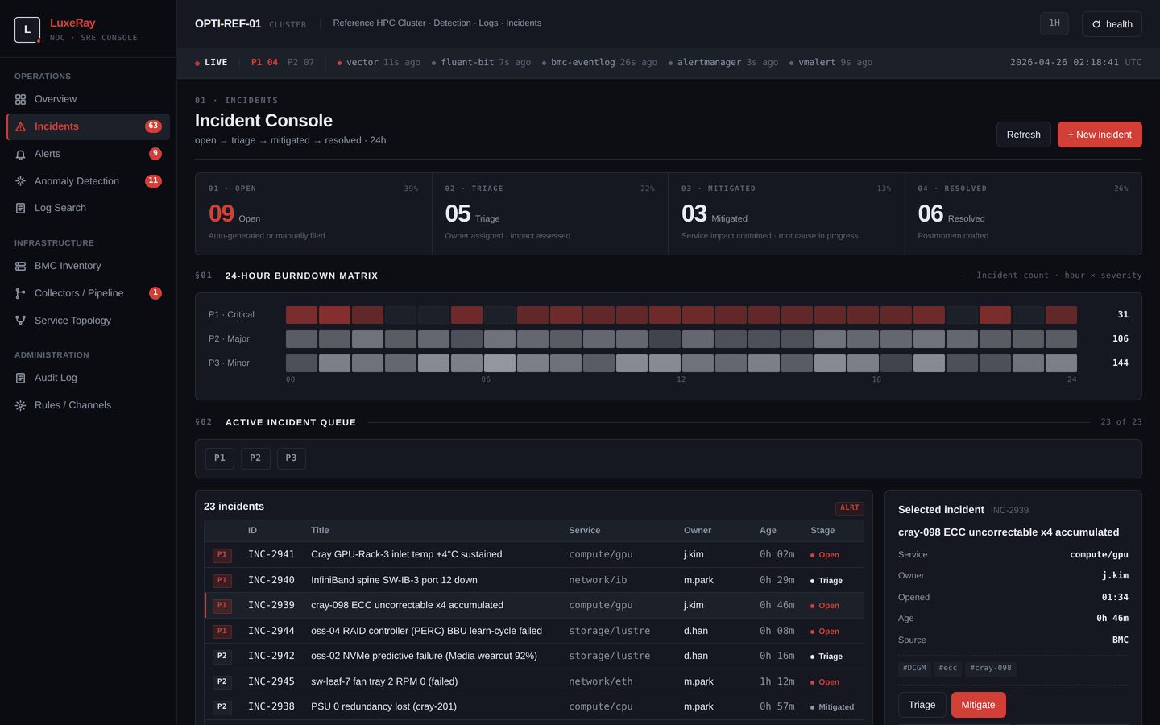Click the #DCGM tag
Screen dimensions: 1160x725
[x=914, y=669]
